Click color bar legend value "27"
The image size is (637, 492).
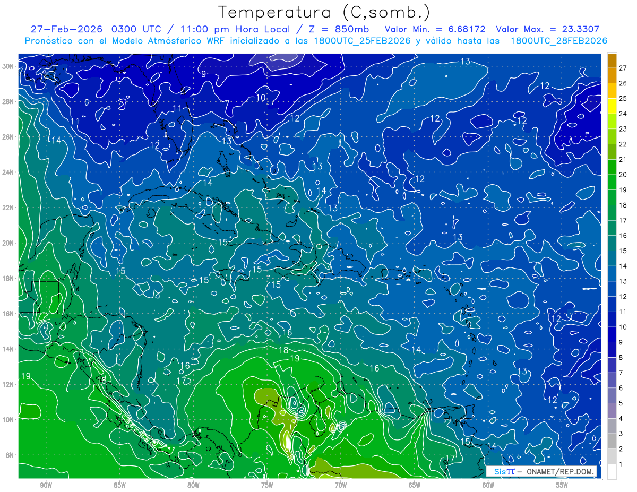pyautogui.click(x=623, y=68)
